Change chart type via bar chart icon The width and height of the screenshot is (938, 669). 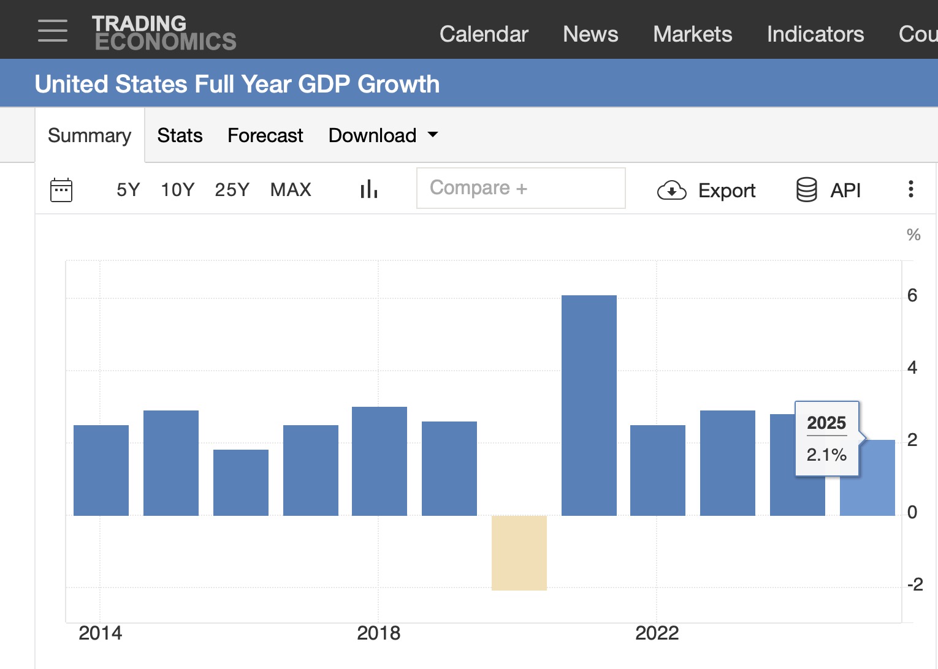click(368, 189)
